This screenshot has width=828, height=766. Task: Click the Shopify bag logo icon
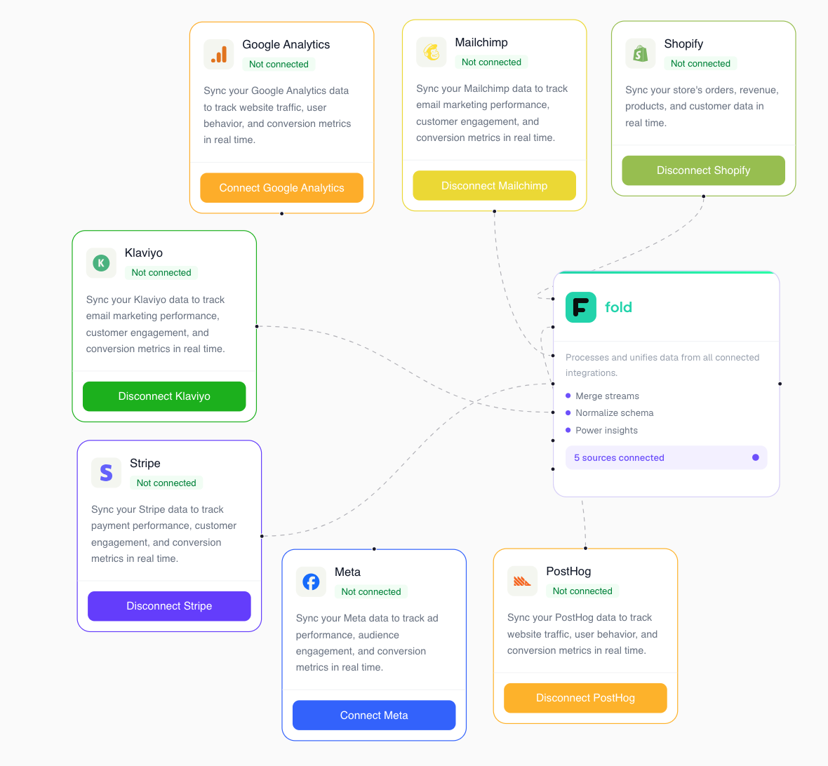[641, 53]
